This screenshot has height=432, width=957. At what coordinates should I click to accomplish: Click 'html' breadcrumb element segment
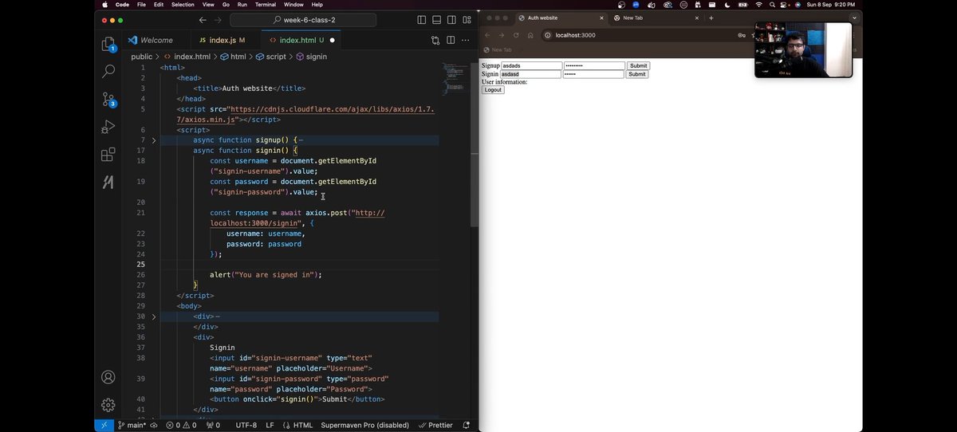click(x=233, y=57)
